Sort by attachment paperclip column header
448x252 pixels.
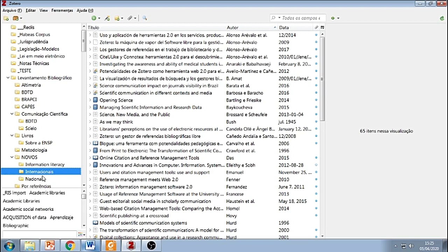point(316,27)
